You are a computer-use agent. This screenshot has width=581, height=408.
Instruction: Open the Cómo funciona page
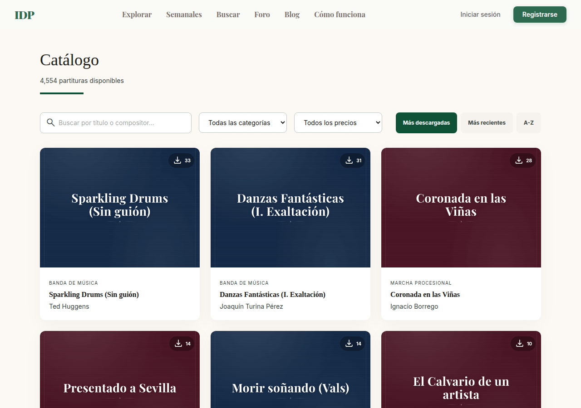pyautogui.click(x=340, y=15)
